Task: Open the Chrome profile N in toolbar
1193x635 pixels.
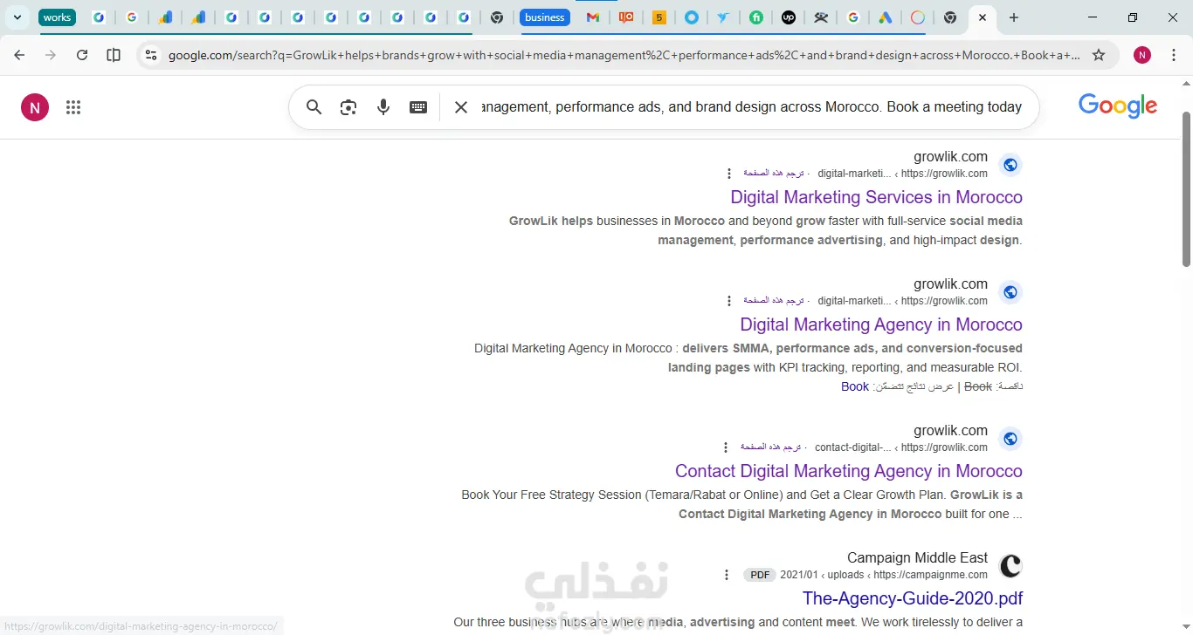Action: (1142, 55)
